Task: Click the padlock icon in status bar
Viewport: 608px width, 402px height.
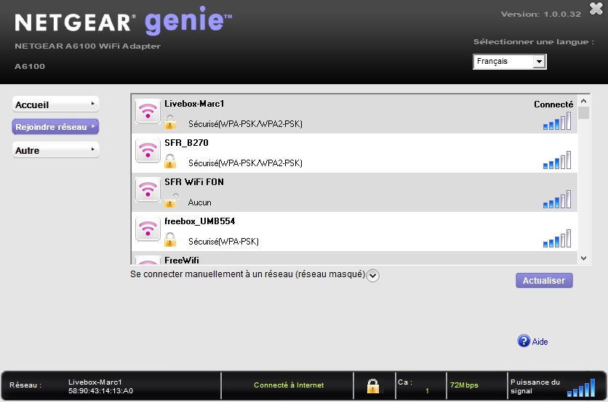Action: coord(373,385)
